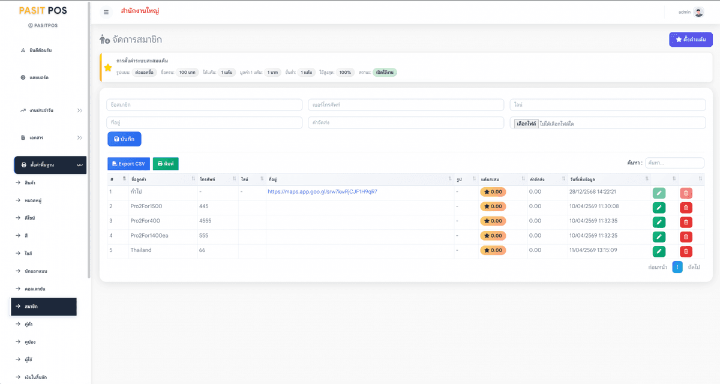
Task: Open the admin avatar profile icon
Action: (x=698, y=12)
